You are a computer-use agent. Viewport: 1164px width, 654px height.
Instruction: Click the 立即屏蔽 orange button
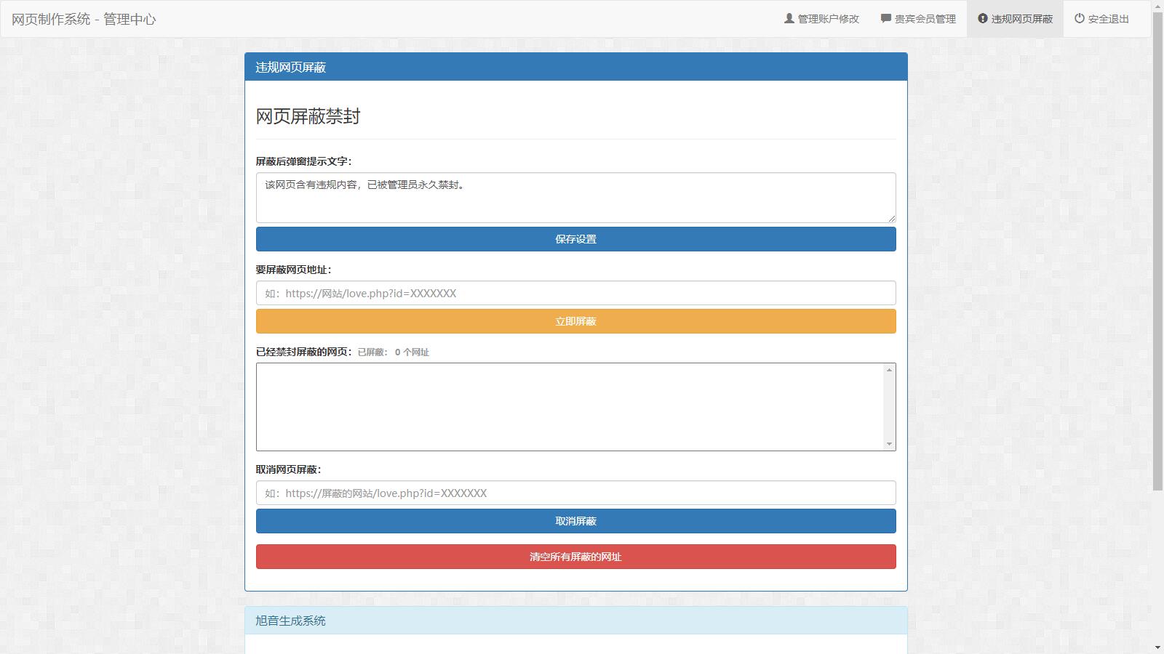point(575,320)
